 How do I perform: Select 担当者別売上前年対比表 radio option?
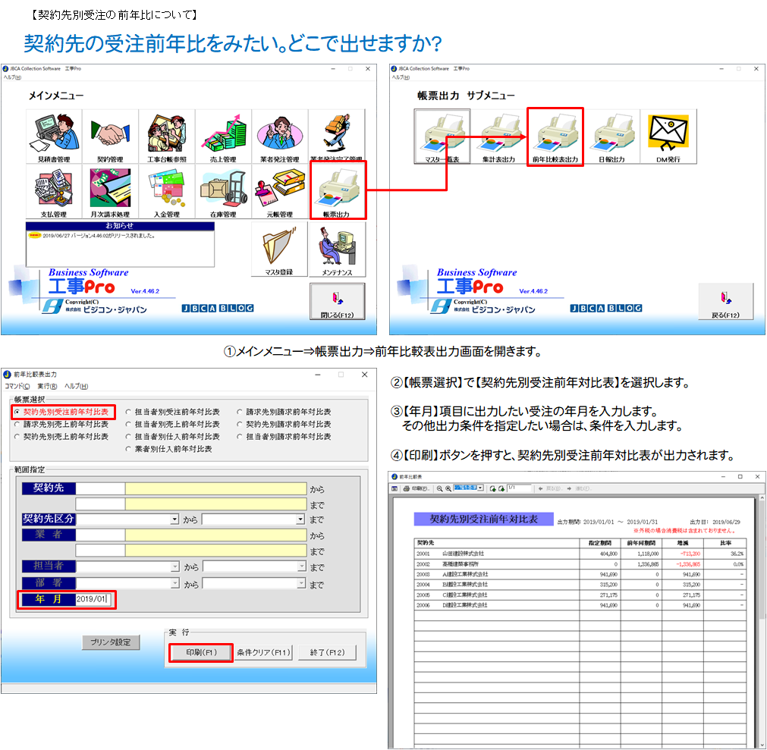click(129, 425)
